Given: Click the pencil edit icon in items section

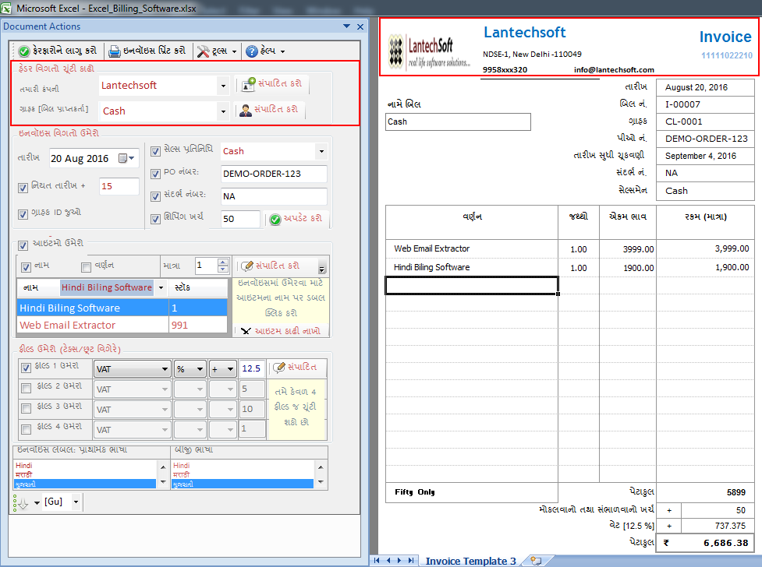Looking at the screenshot, I should coord(247,266).
